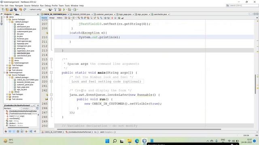Open the default config dropdown

(x=38, y=10)
